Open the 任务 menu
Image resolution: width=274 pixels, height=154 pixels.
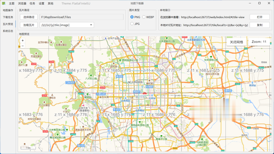coord(33,3)
